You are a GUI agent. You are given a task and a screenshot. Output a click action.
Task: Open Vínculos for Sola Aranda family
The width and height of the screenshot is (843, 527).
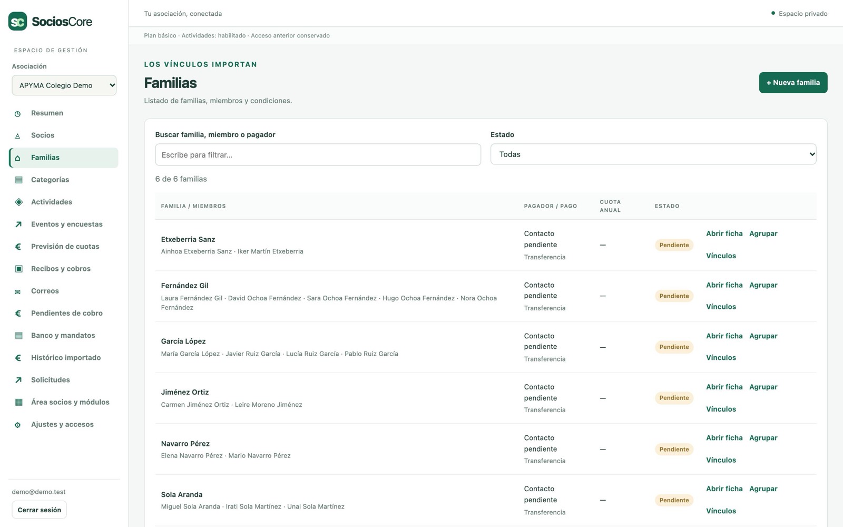[721, 511]
